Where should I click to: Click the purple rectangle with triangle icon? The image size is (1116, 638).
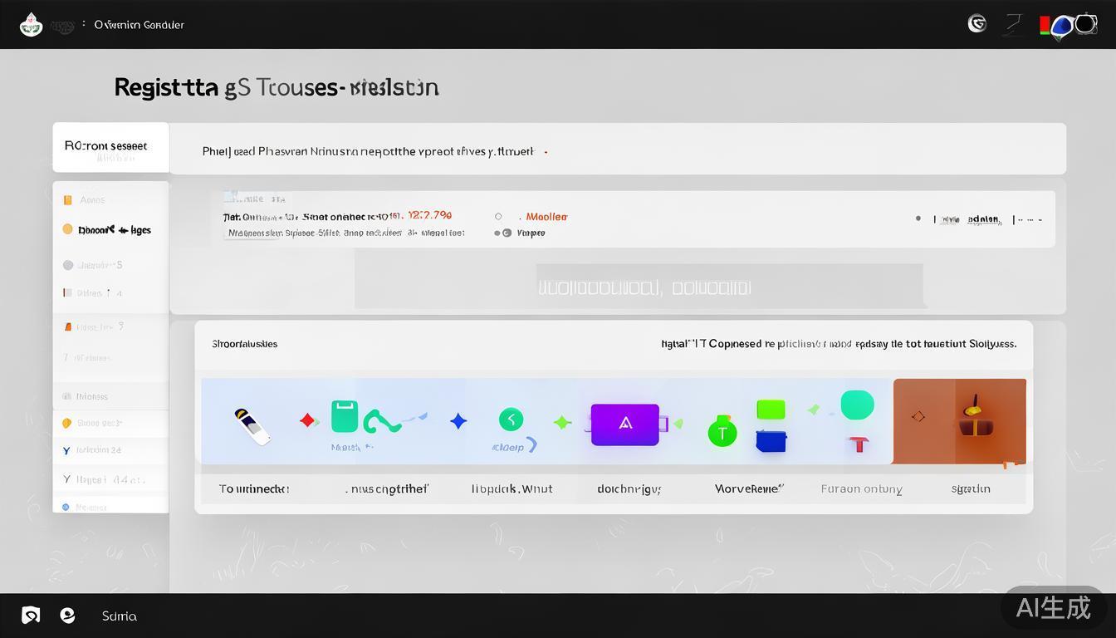pyautogui.click(x=624, y=424)
